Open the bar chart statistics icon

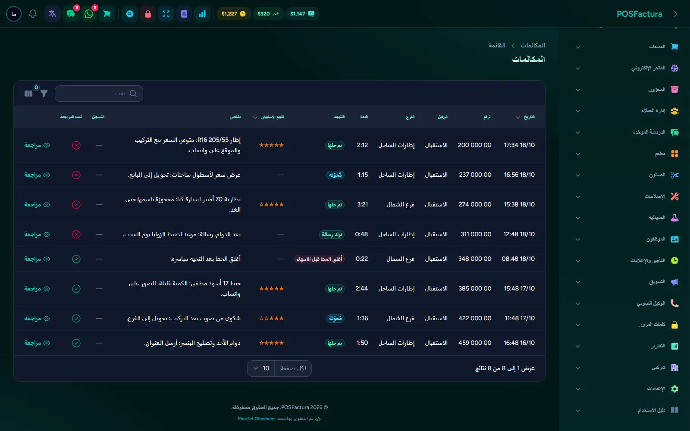click(202, 14)
